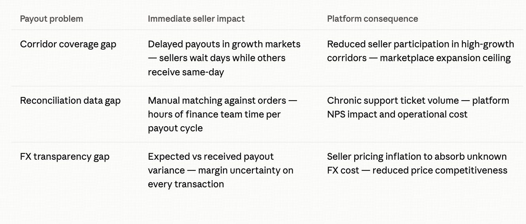Select the Corridor coverage gap cell
Viewport: 526px width, 224px height.
point(68,44)
